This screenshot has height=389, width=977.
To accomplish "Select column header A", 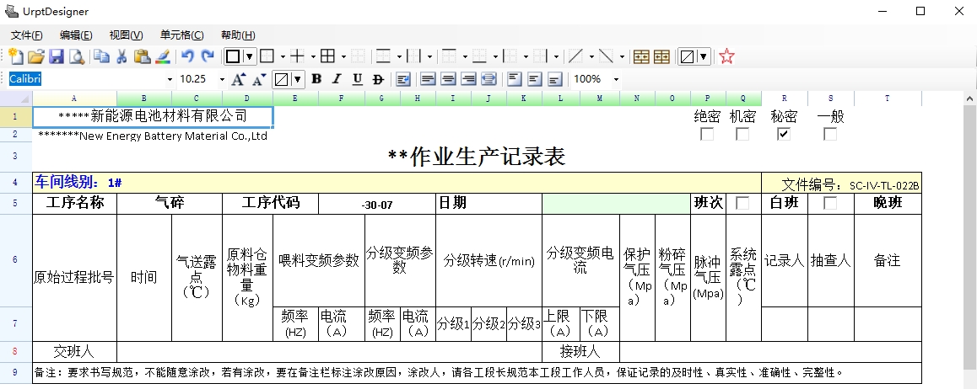I will pyautogui.click(x=74, y=99).
